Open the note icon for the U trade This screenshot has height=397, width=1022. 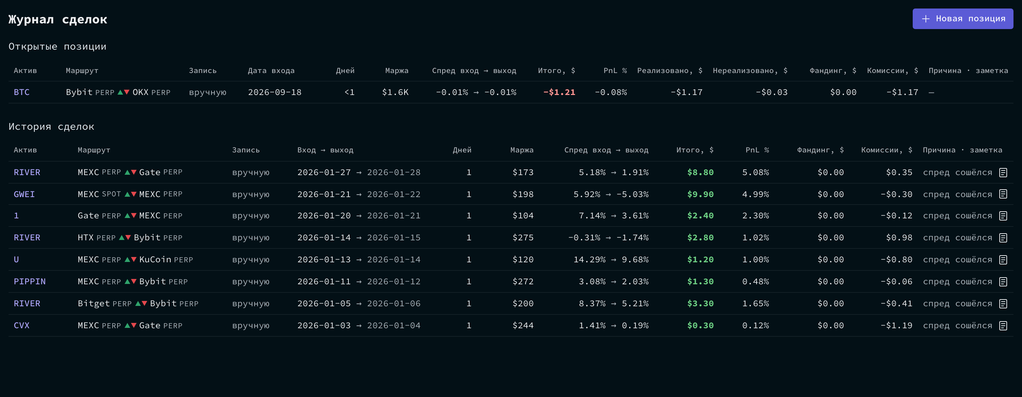pos(1003,260)
